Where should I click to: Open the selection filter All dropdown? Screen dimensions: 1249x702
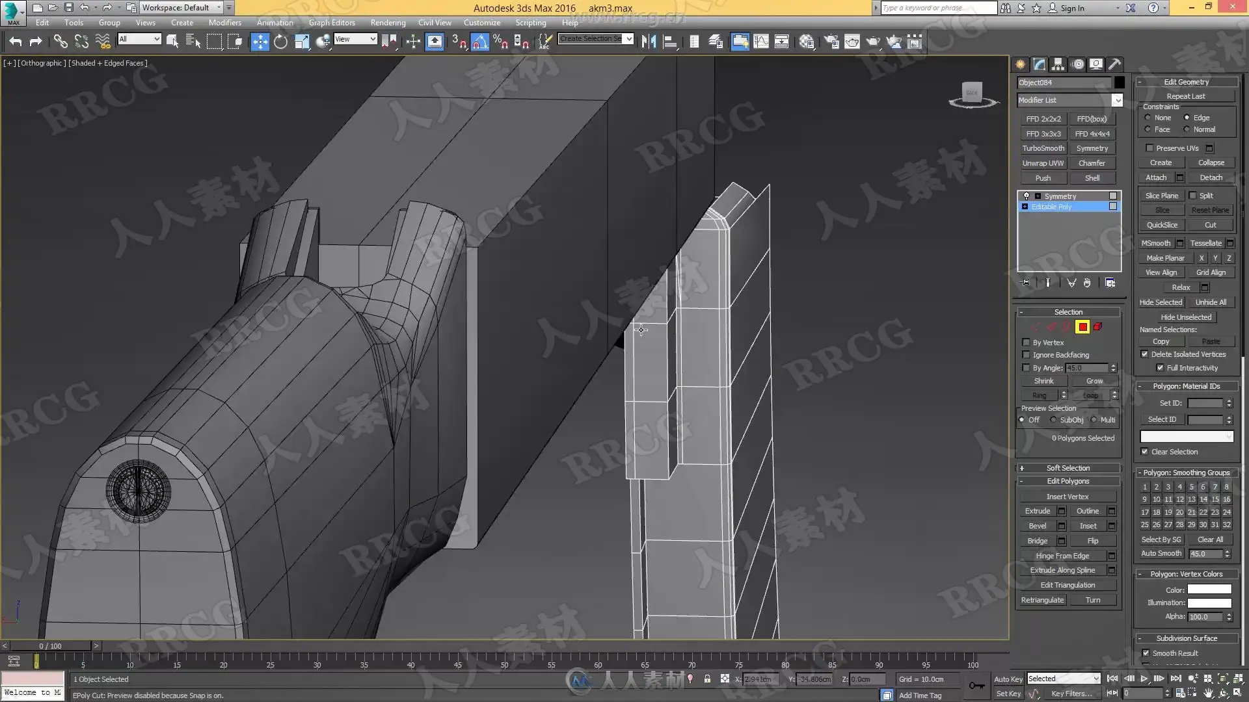pyautogui.click(x=139, y=39)
